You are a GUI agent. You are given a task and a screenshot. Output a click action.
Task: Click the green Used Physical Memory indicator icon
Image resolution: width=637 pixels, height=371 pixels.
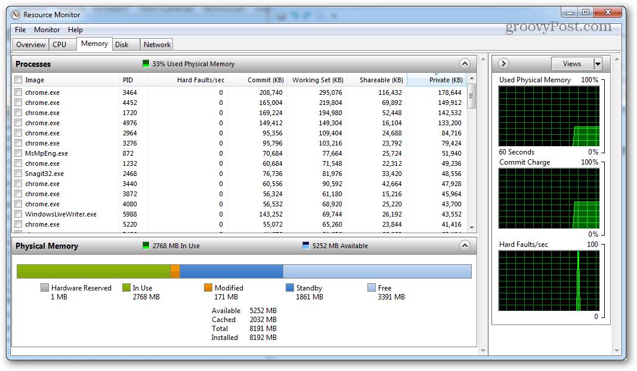(146, 63)
